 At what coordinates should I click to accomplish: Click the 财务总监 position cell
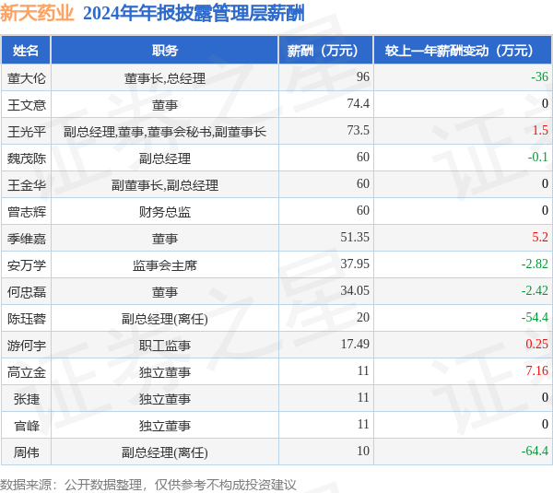tap(165, 212)
